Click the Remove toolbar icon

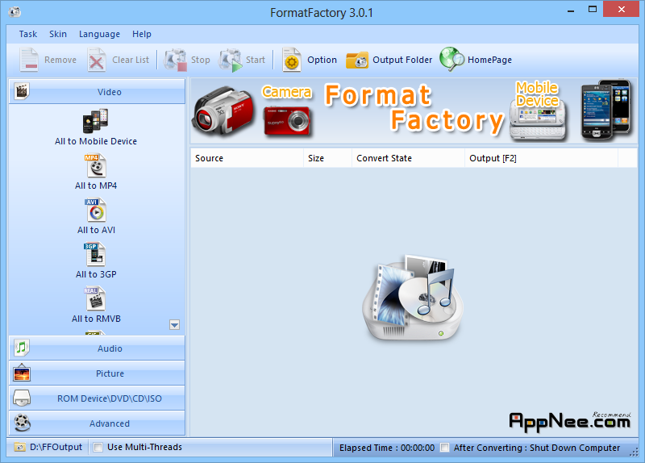tap(29, 60)
